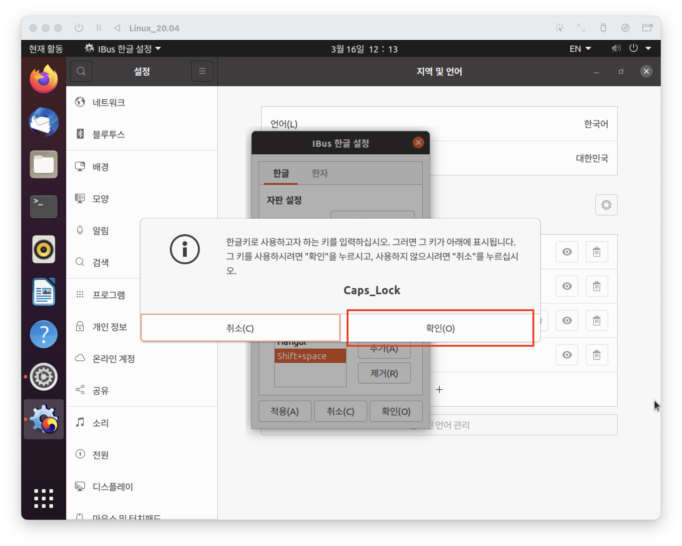Show applications grid in the dock

[44, 499]
